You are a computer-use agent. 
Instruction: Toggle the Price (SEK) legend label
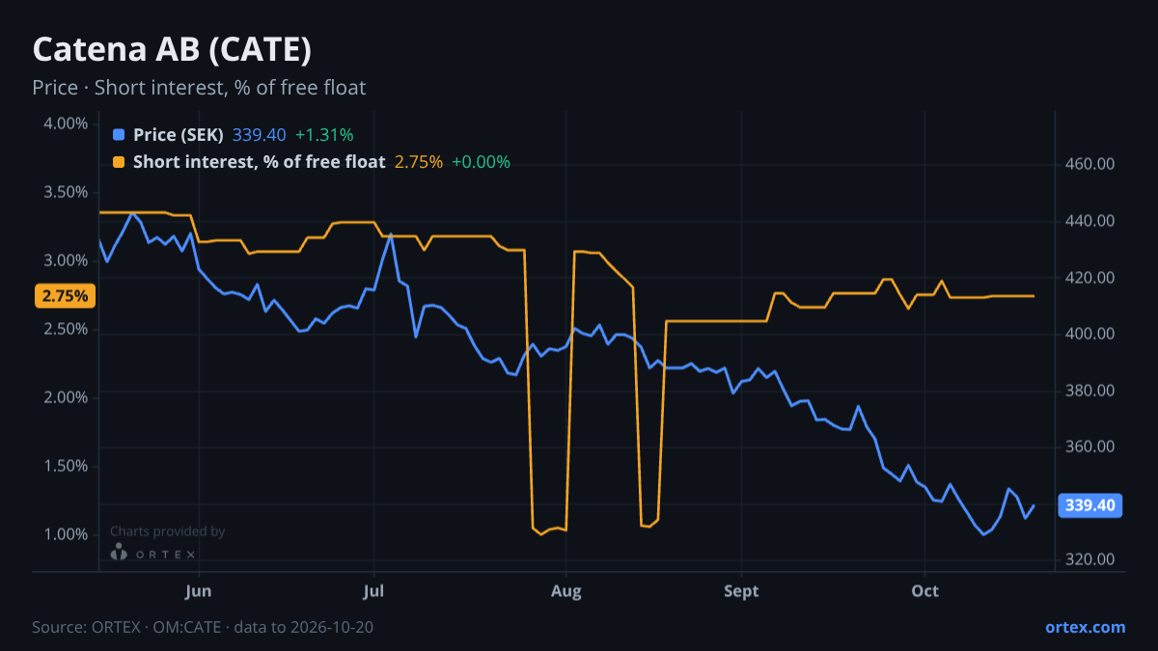pyautogui.click(x=179, y=135)
